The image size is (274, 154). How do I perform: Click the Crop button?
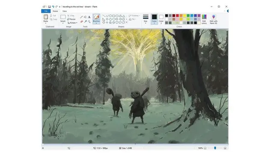tap(71, 16)
